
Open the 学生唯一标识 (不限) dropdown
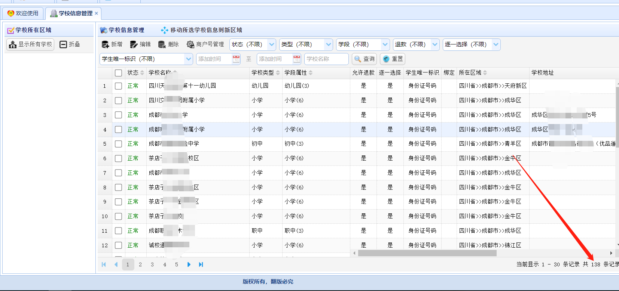click(146, 59)
